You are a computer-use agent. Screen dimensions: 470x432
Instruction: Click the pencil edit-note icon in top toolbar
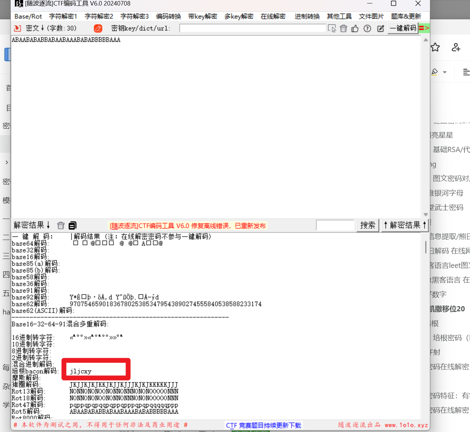click(x=380, y=28)
